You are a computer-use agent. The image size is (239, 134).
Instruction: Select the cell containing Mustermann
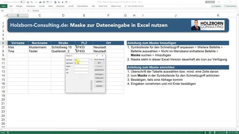pos(40,47)
